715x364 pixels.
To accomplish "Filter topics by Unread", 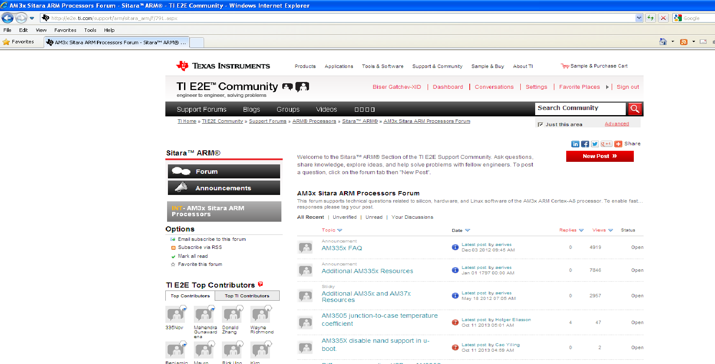I will [x=374, y=217].
